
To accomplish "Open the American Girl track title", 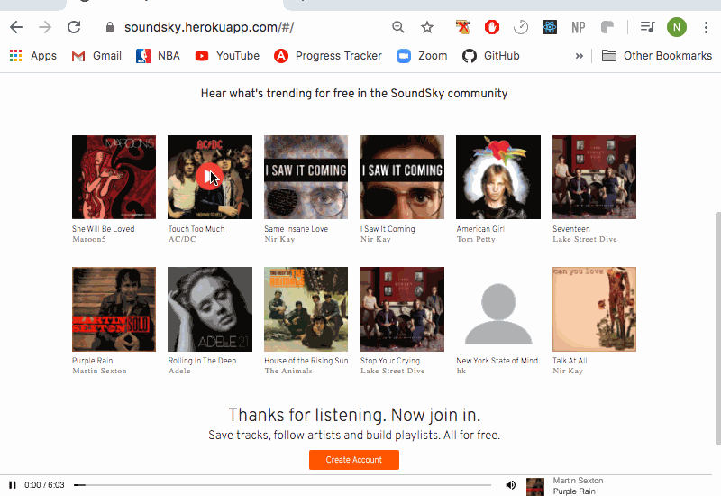I will click(x=480, y=229).
